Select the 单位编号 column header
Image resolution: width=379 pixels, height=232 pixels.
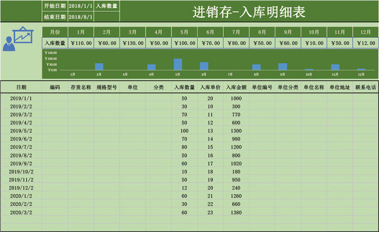pos(262,87)
